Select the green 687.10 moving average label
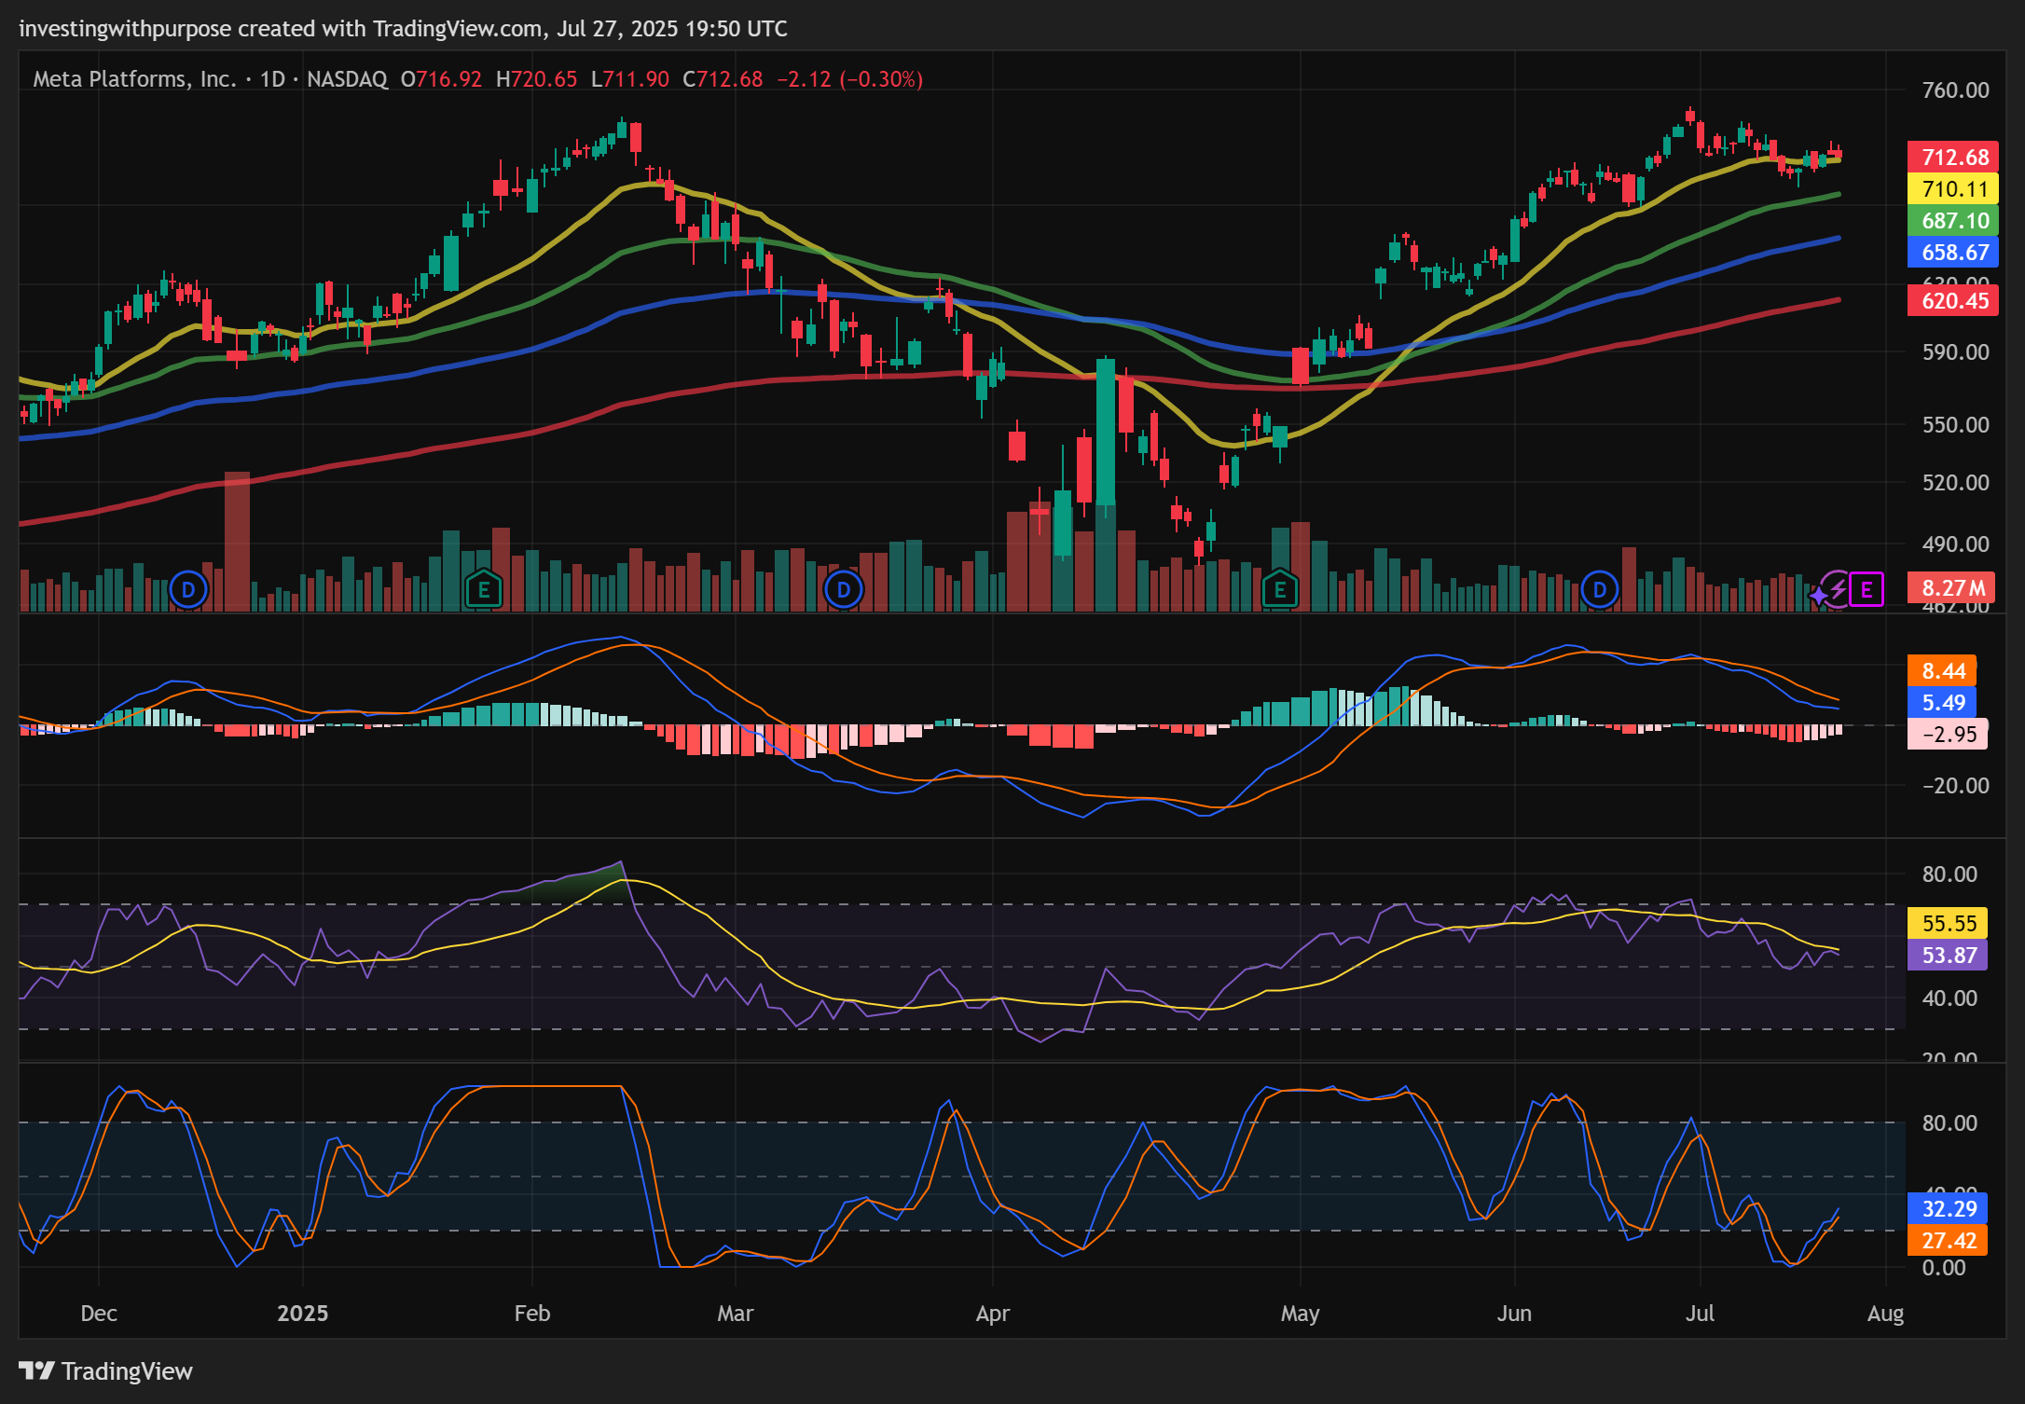 pos(1952,221)
